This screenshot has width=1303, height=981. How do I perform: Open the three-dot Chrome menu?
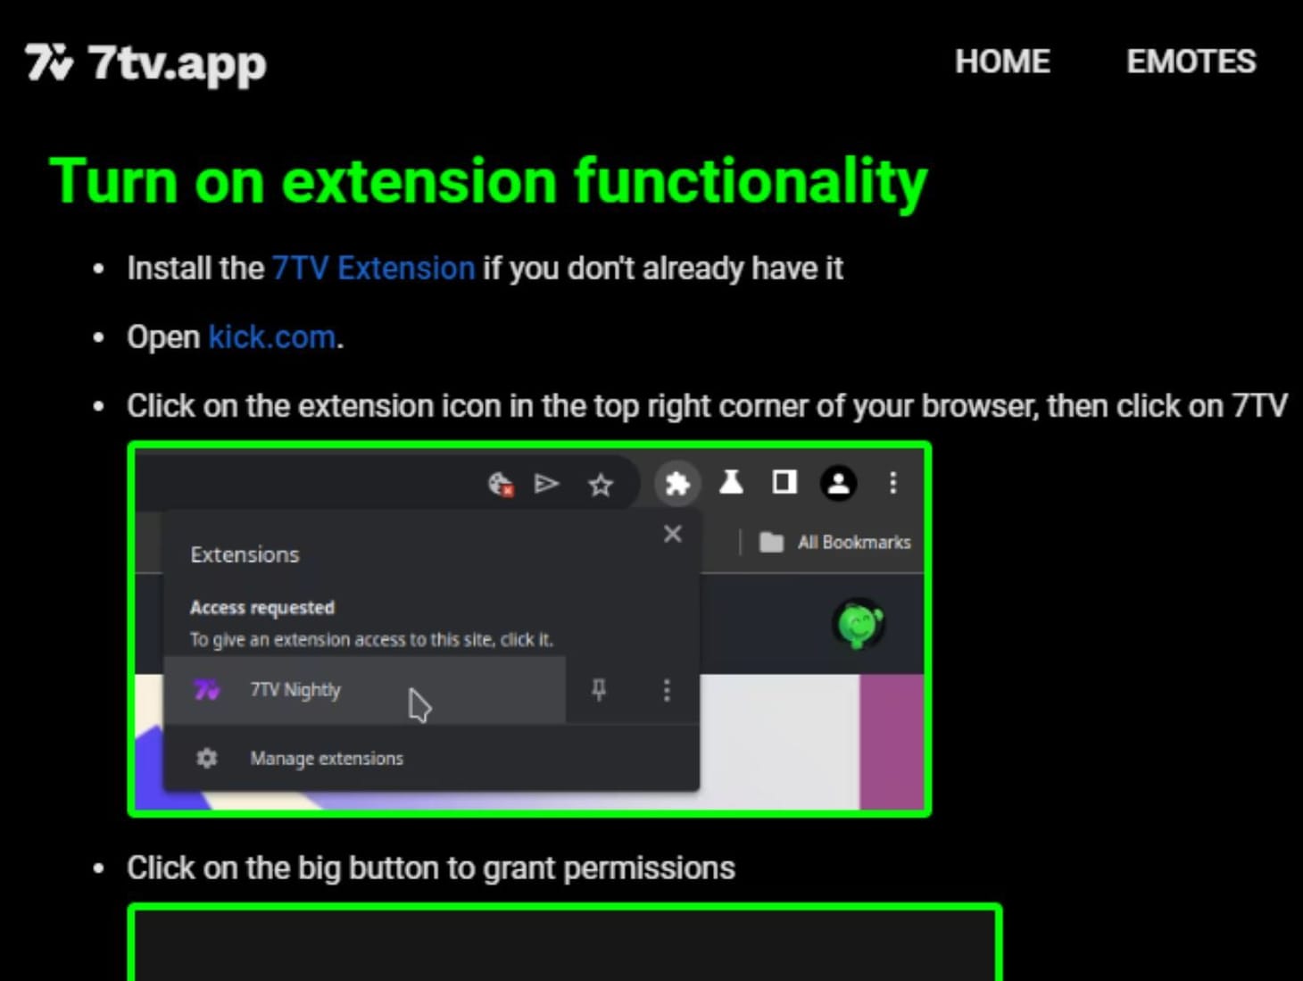pos(892,484)
